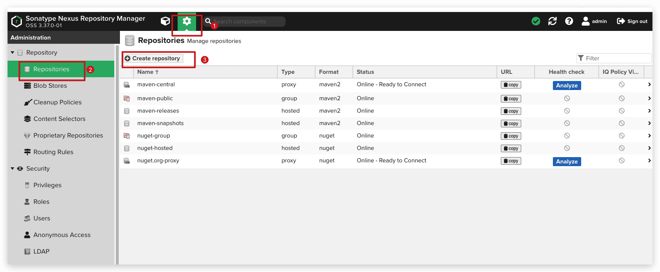Screen dimensions: 660x272
Task: Go to Anonymous Access settings
Action: point(62,235)
